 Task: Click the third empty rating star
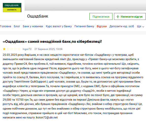pos(12,49)
